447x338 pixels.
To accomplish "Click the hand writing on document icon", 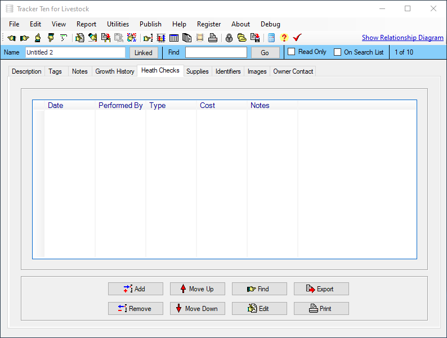I will point(80,38).
